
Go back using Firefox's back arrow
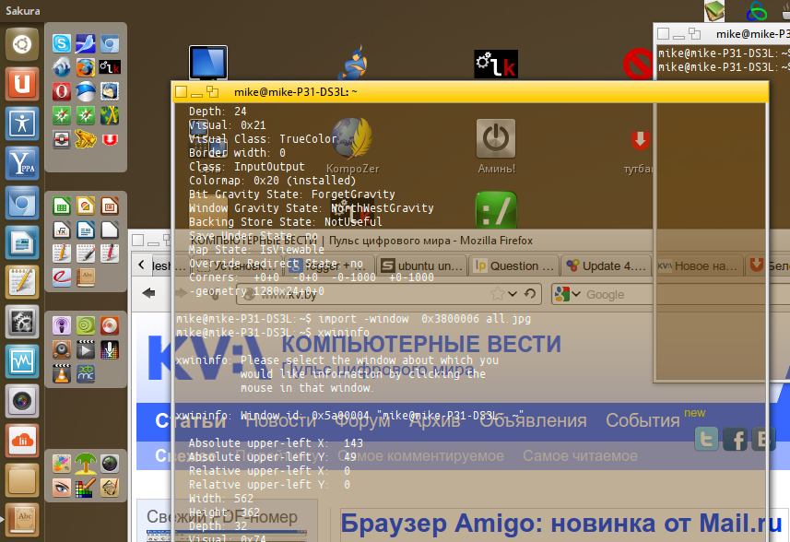[148, 293]
